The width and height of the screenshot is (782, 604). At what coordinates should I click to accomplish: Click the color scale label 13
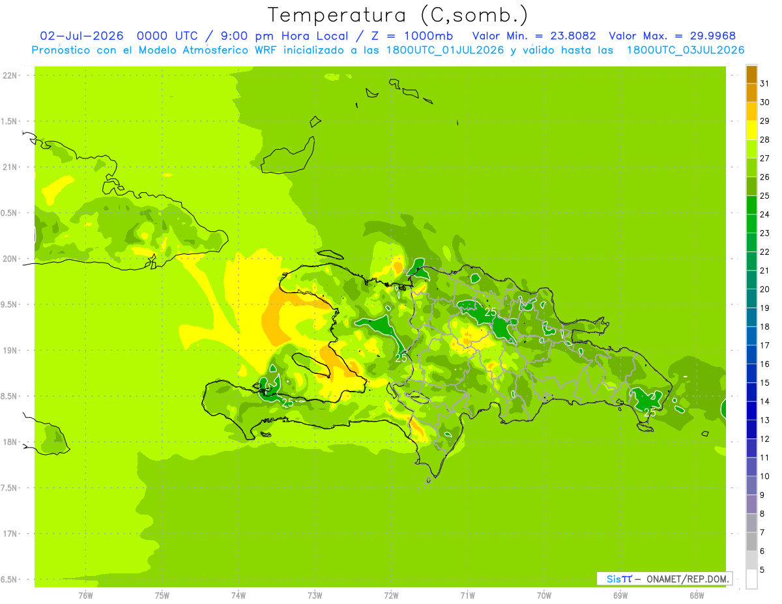pyautogui.click(x=764, y=420)
